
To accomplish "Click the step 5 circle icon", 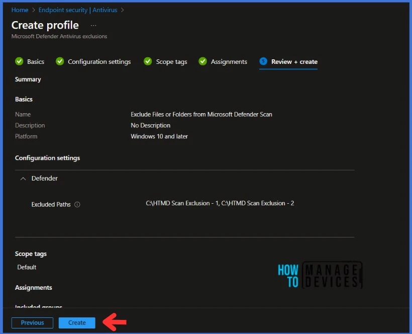I will click(263, 61).
